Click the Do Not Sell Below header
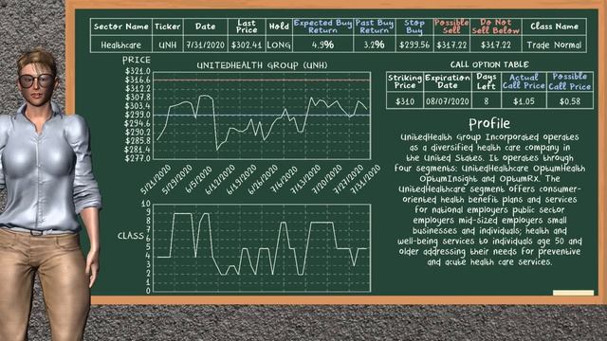Image resolution: width=607 pixels, height=341 pixels. [496, 27]
